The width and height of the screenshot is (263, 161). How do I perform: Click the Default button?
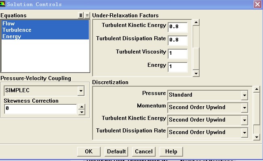pos(116,152)
